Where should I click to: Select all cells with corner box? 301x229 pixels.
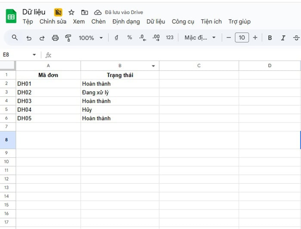pos(8,66)
